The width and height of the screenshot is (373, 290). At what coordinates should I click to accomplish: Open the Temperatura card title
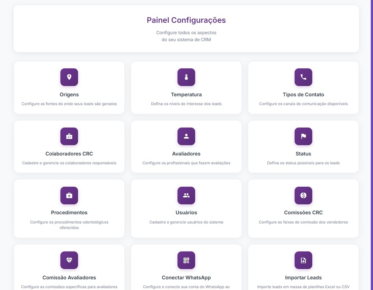point(186,94)
